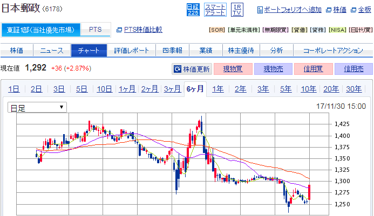The height and width of the screenshot is (216, 374).
Task: Click the 現物売 button
Action: pyautogui.click(x=273, y=69)
